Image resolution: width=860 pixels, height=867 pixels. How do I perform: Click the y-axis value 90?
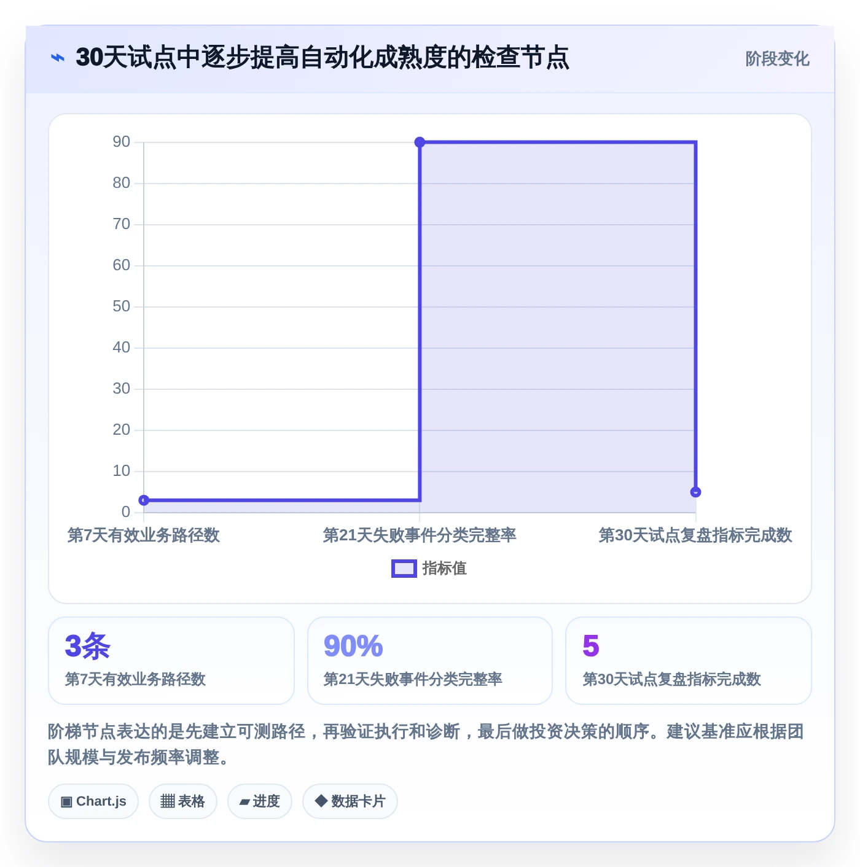[122, 142]
